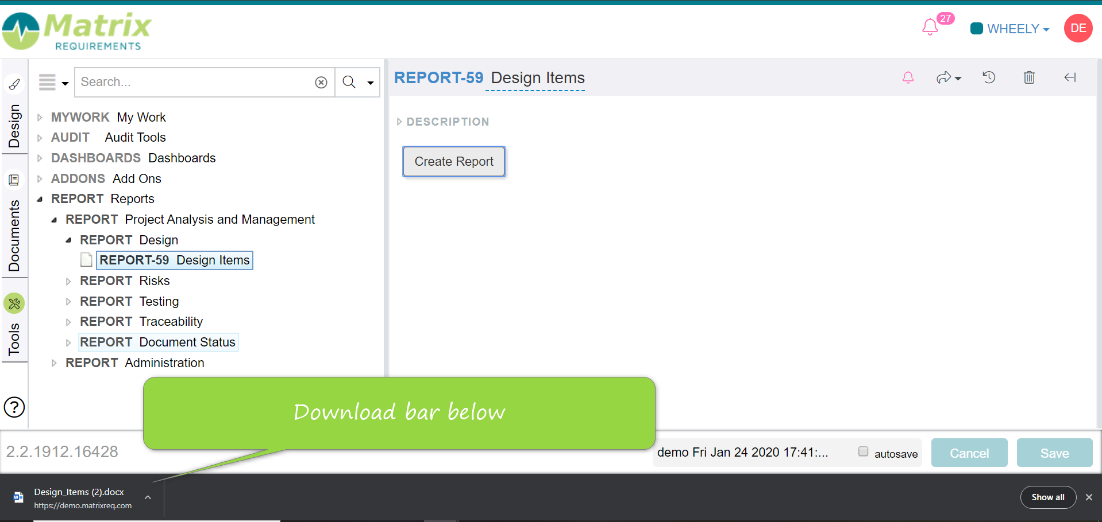Click the Matrix Requirements logo
1102x522 pixels.
[77, 31]
